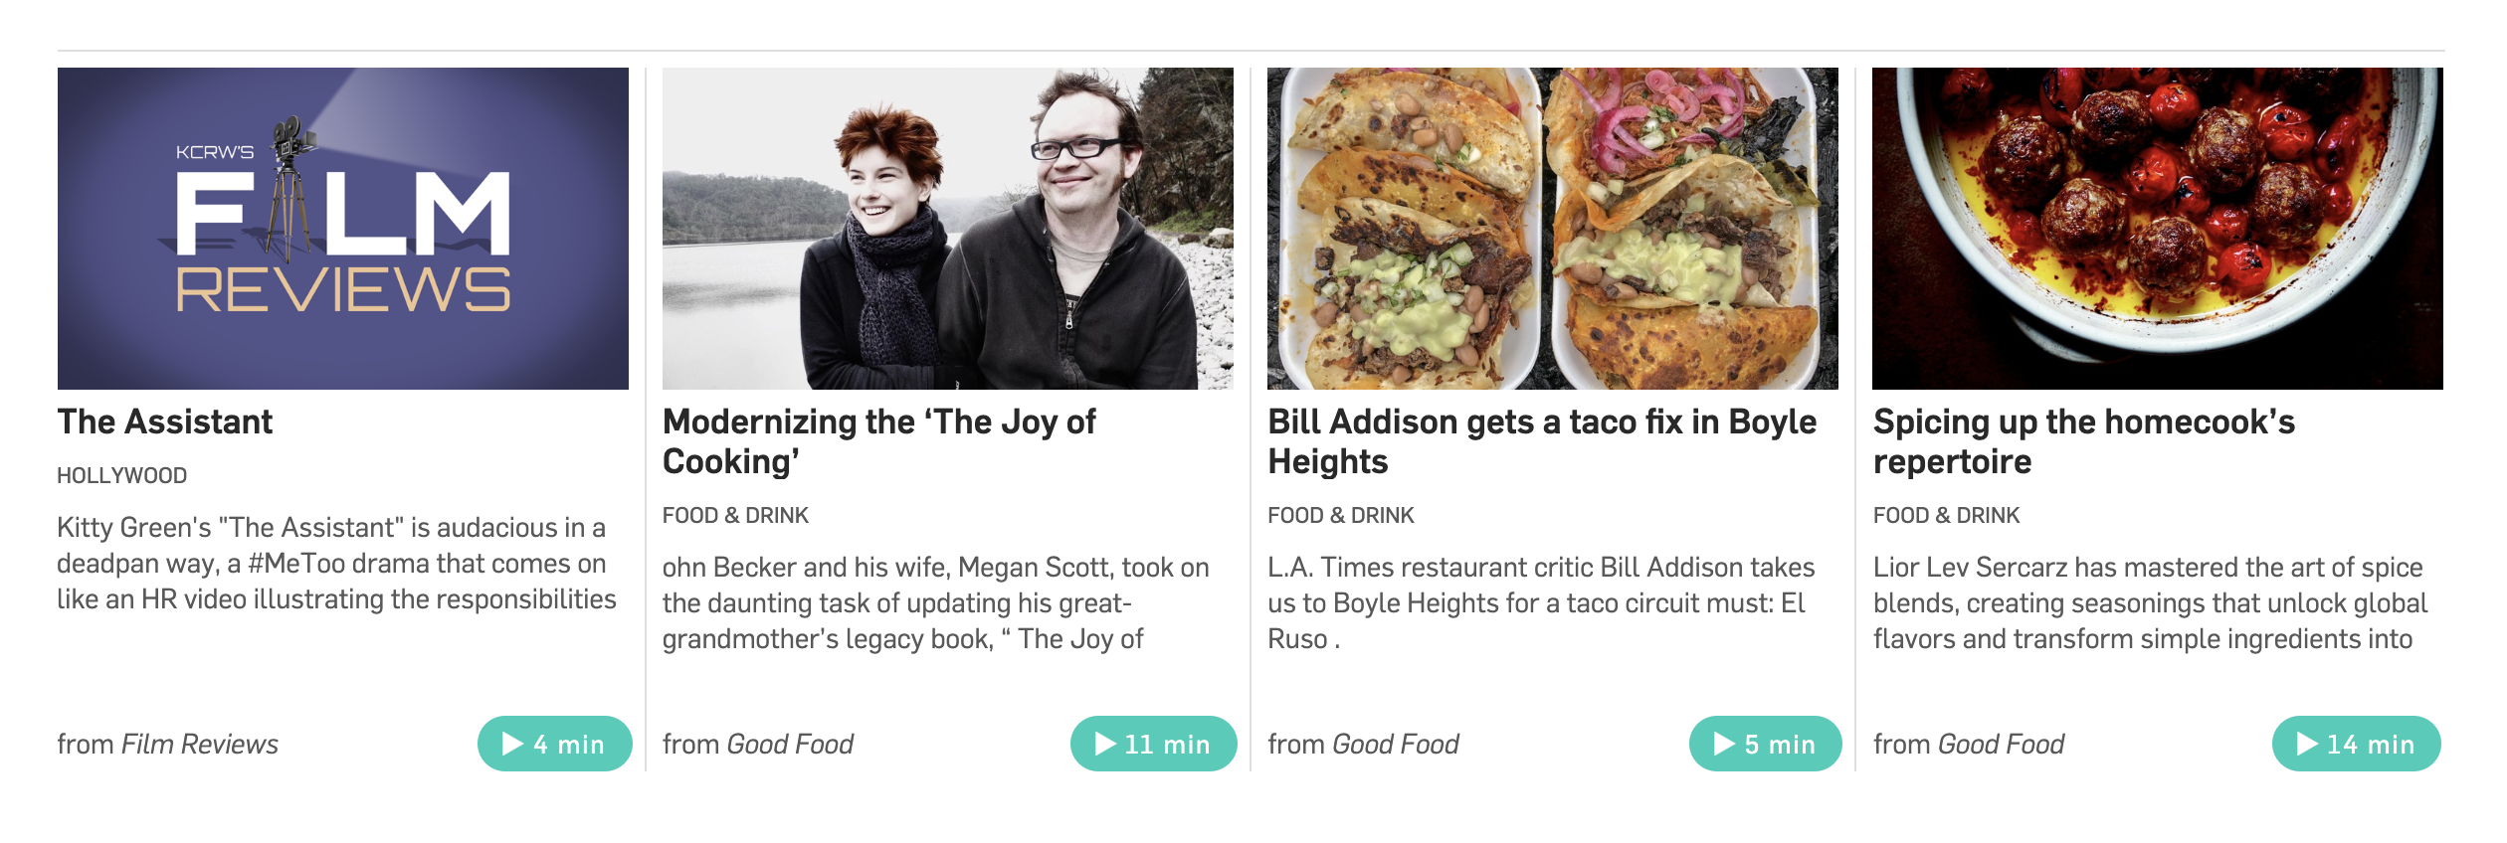Play the 5 min taco segment
Viewport: 2507px width, 843px height.
[x=1765, y=744]
